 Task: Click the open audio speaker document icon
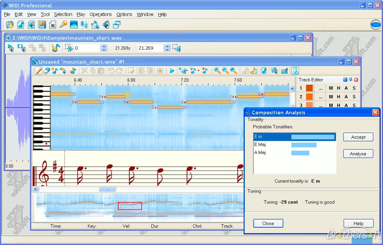[x=31, y=24]
